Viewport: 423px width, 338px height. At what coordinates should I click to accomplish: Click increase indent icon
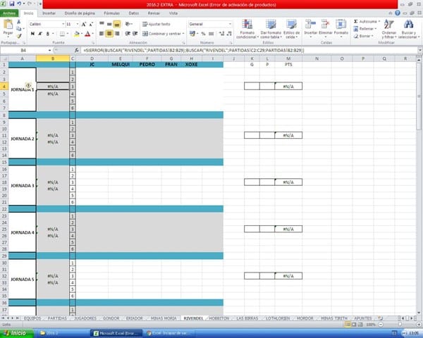pyautogui.click(x=135, y=34)
